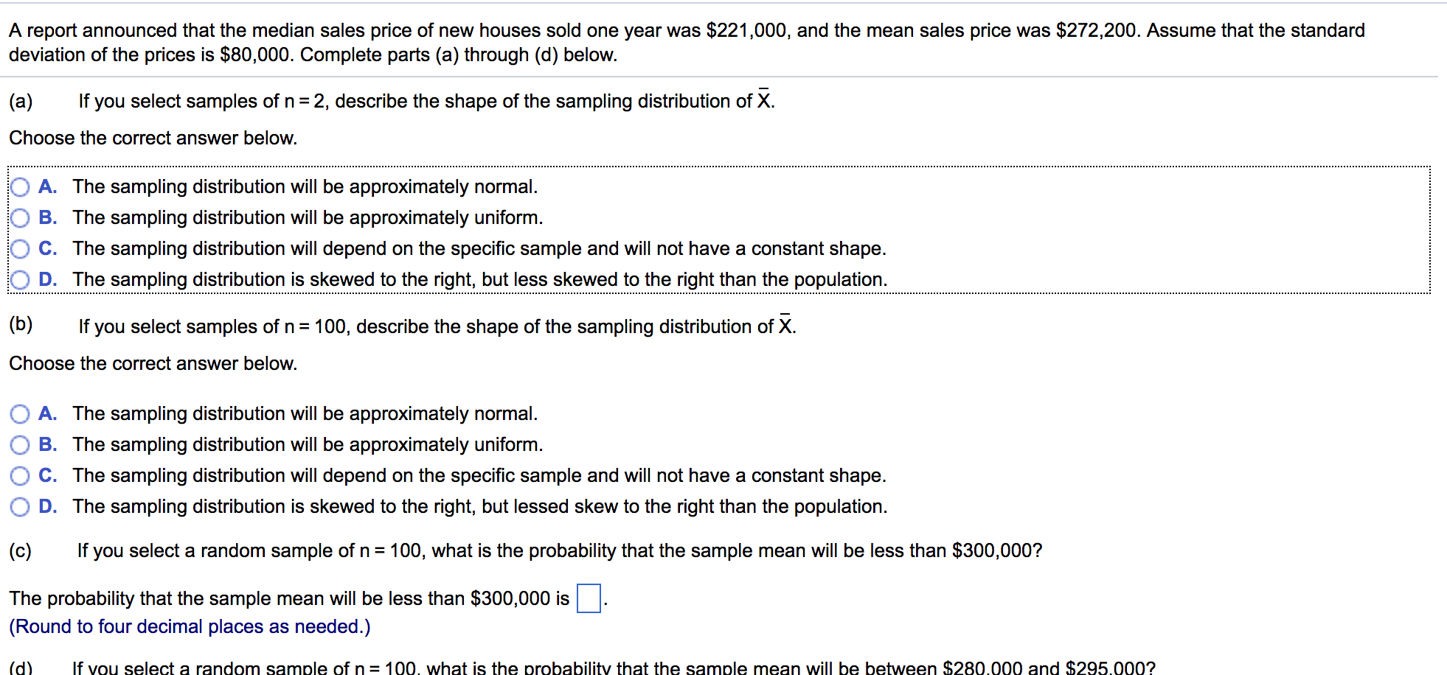The image size is (1447, 675).
Task: Click the probability answer input box
Action: [x=589, y=598]
